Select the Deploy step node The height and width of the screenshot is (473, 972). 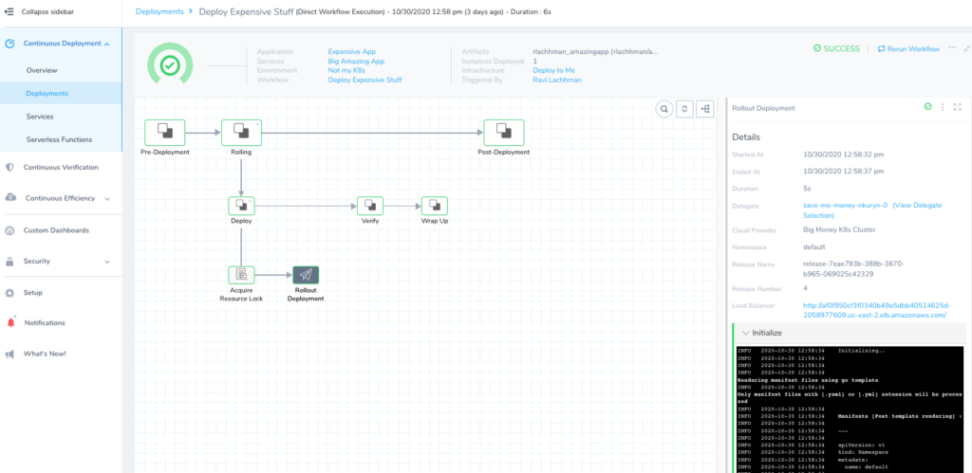click(x=241, y=206)
